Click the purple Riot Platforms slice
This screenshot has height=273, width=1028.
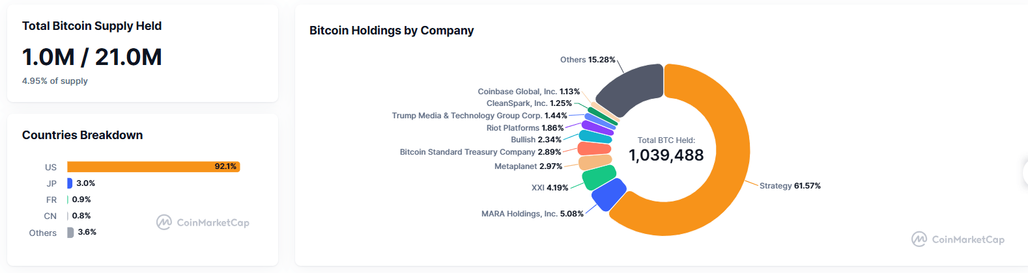tap(597, 127)
